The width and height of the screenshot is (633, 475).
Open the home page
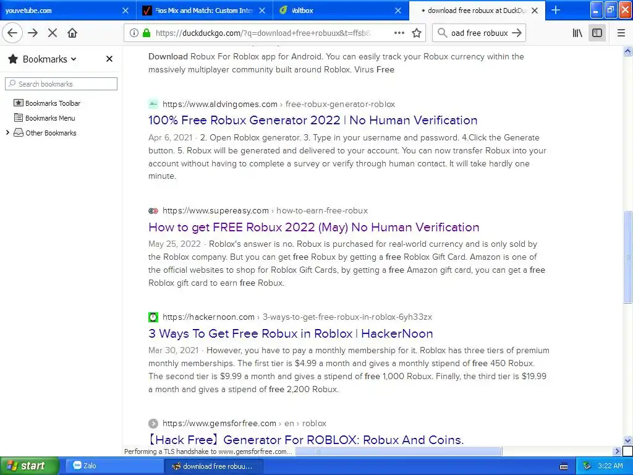click(x=72, y=33)
